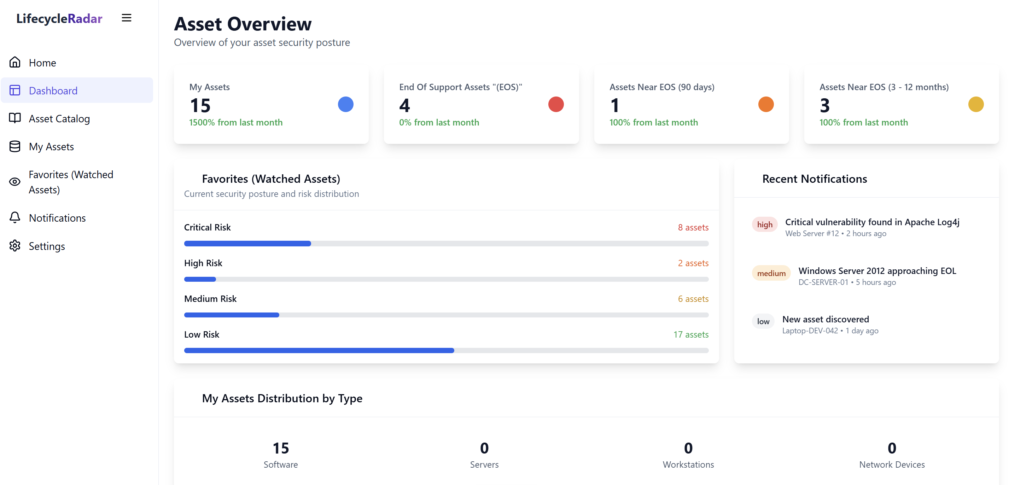Click the yellow 3-12 months indicator dot

point(976,104)
